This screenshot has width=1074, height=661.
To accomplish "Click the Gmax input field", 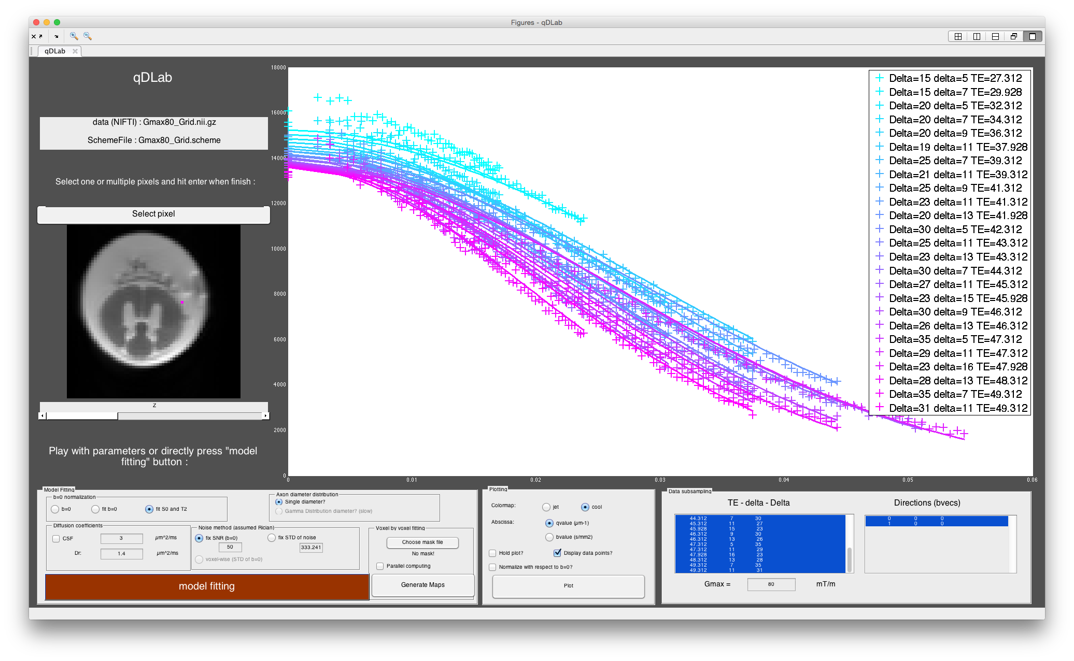I will [771, 584].
